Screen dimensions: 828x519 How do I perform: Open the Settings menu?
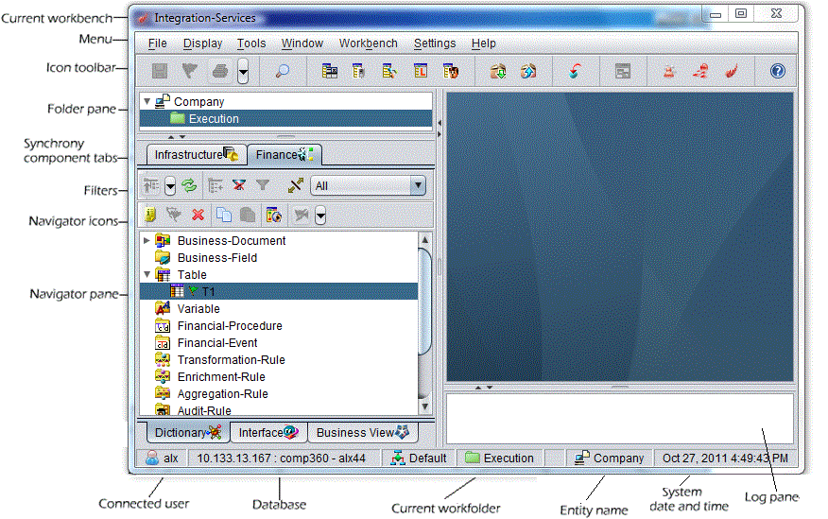[434, 43]
